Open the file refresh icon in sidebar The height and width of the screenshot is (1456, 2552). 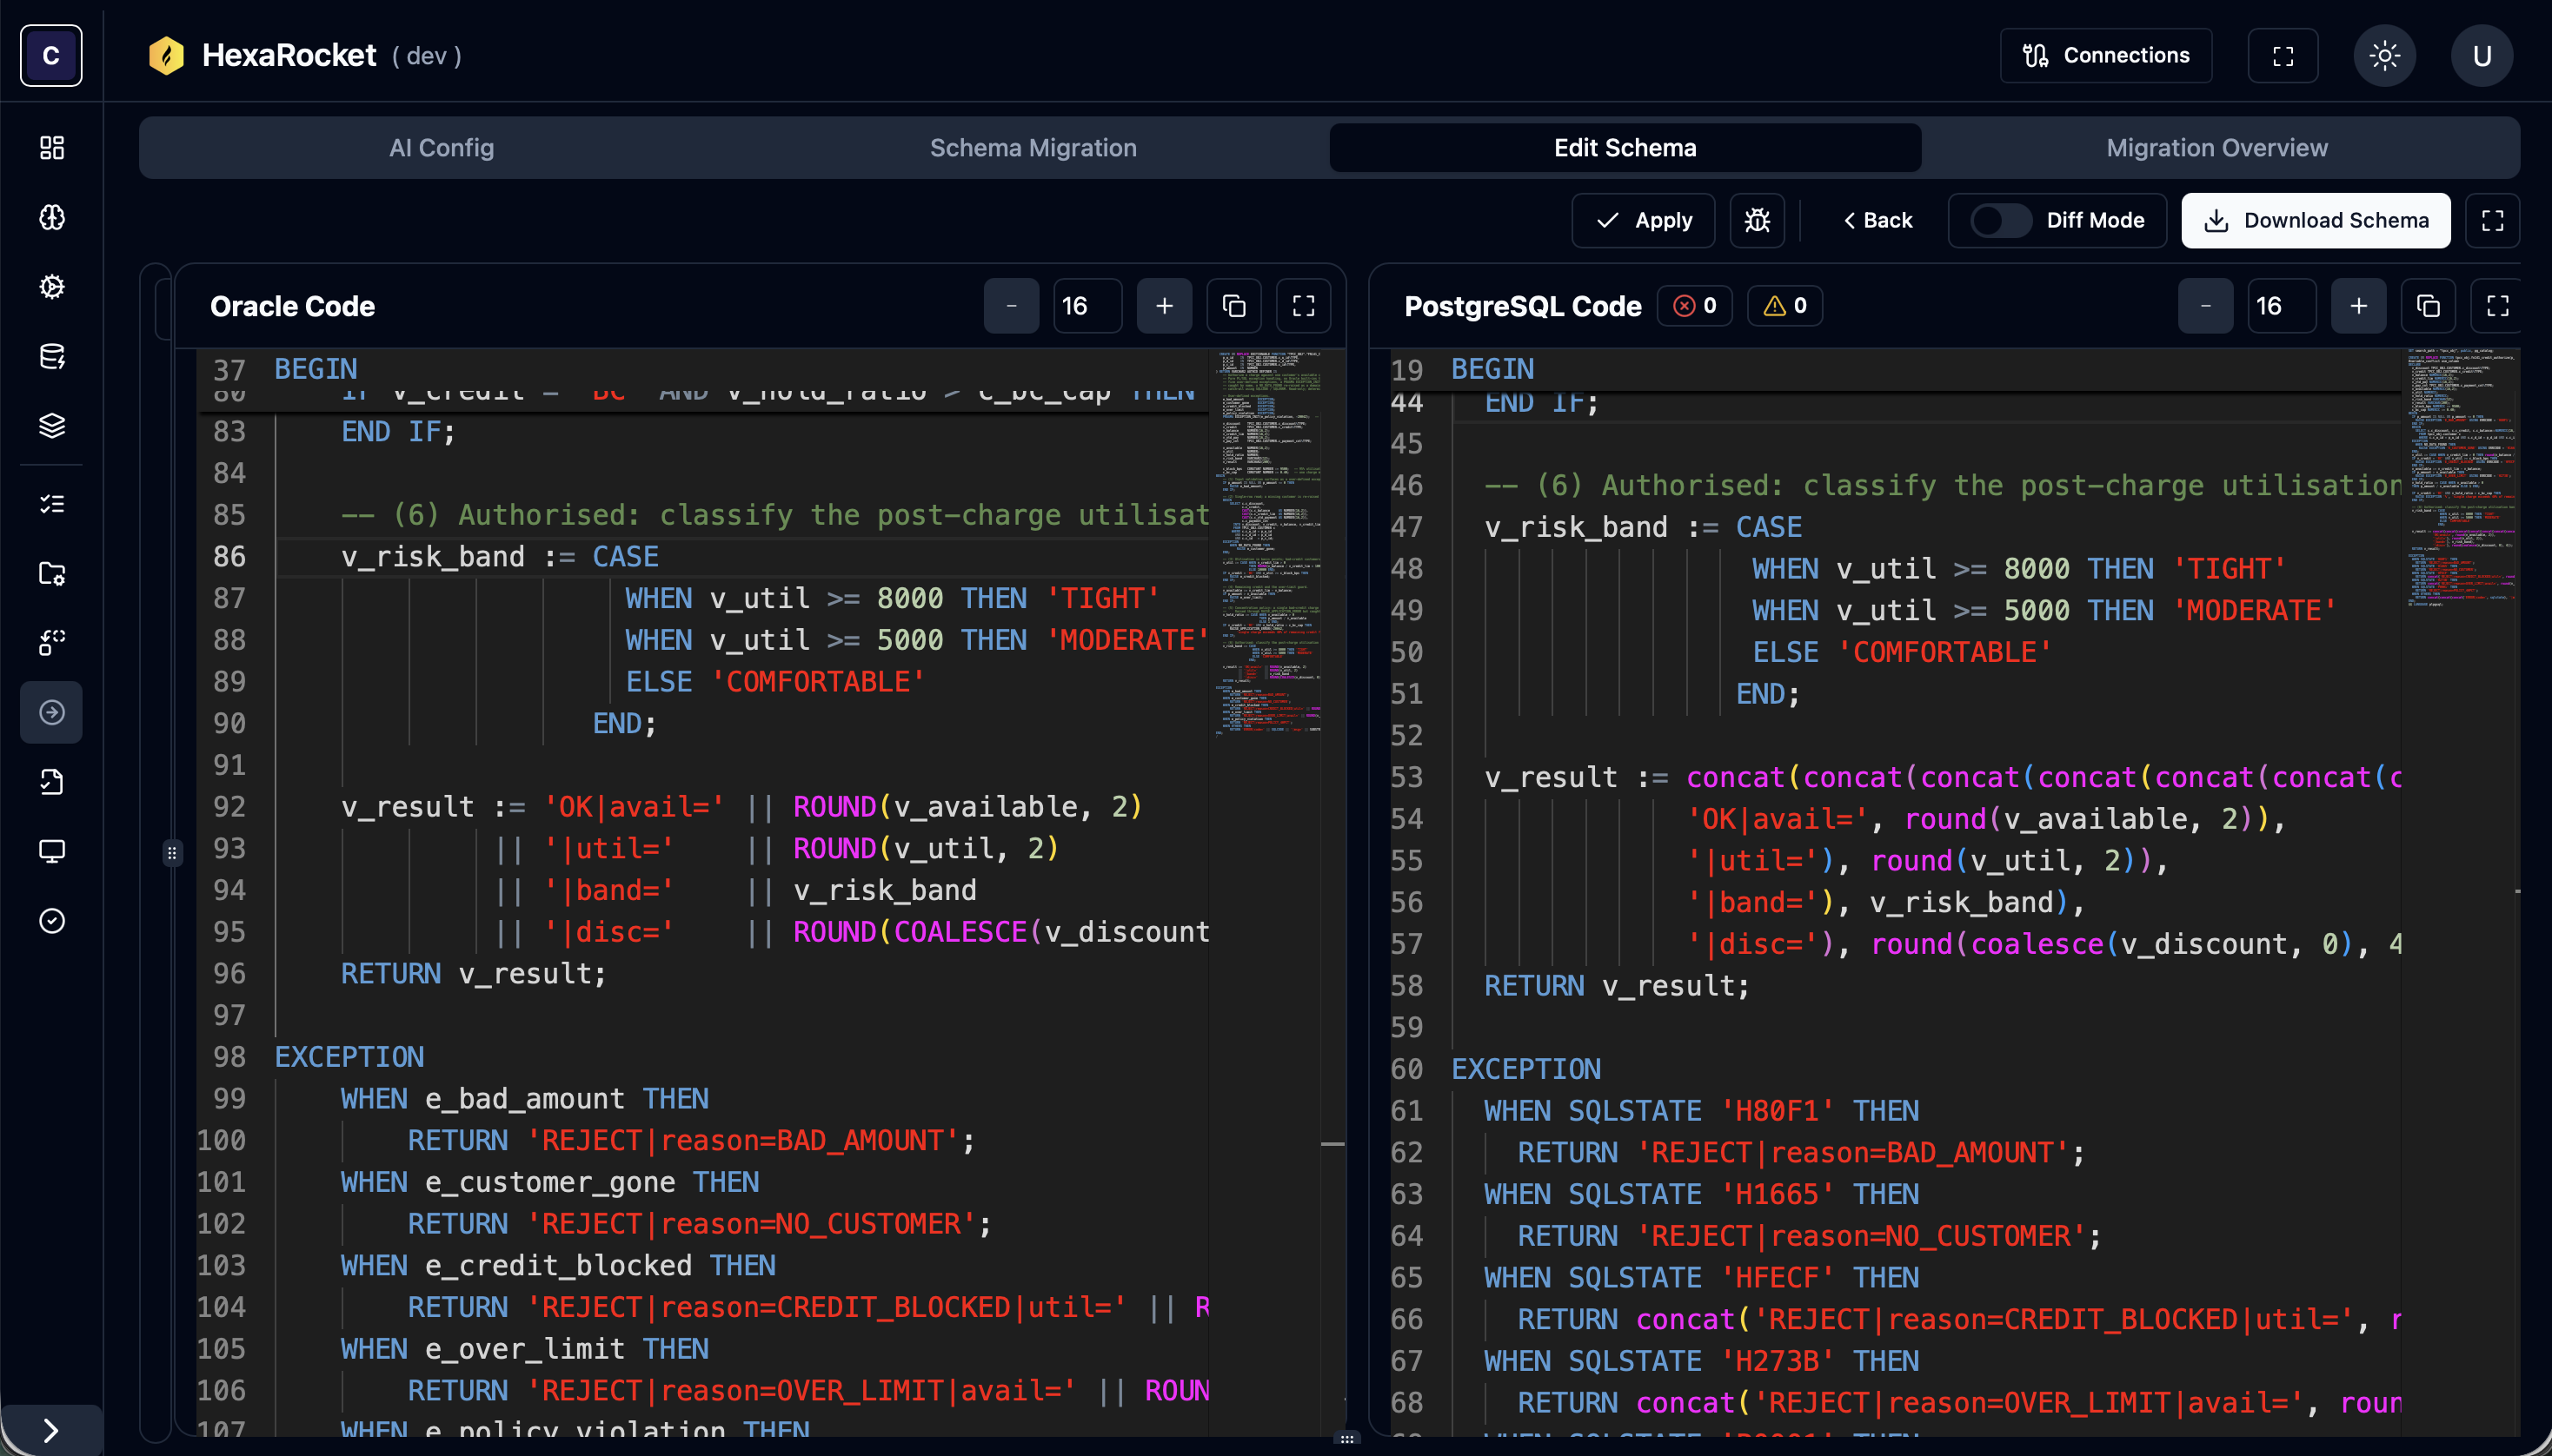pyautogui.click(x=51, y=782)
